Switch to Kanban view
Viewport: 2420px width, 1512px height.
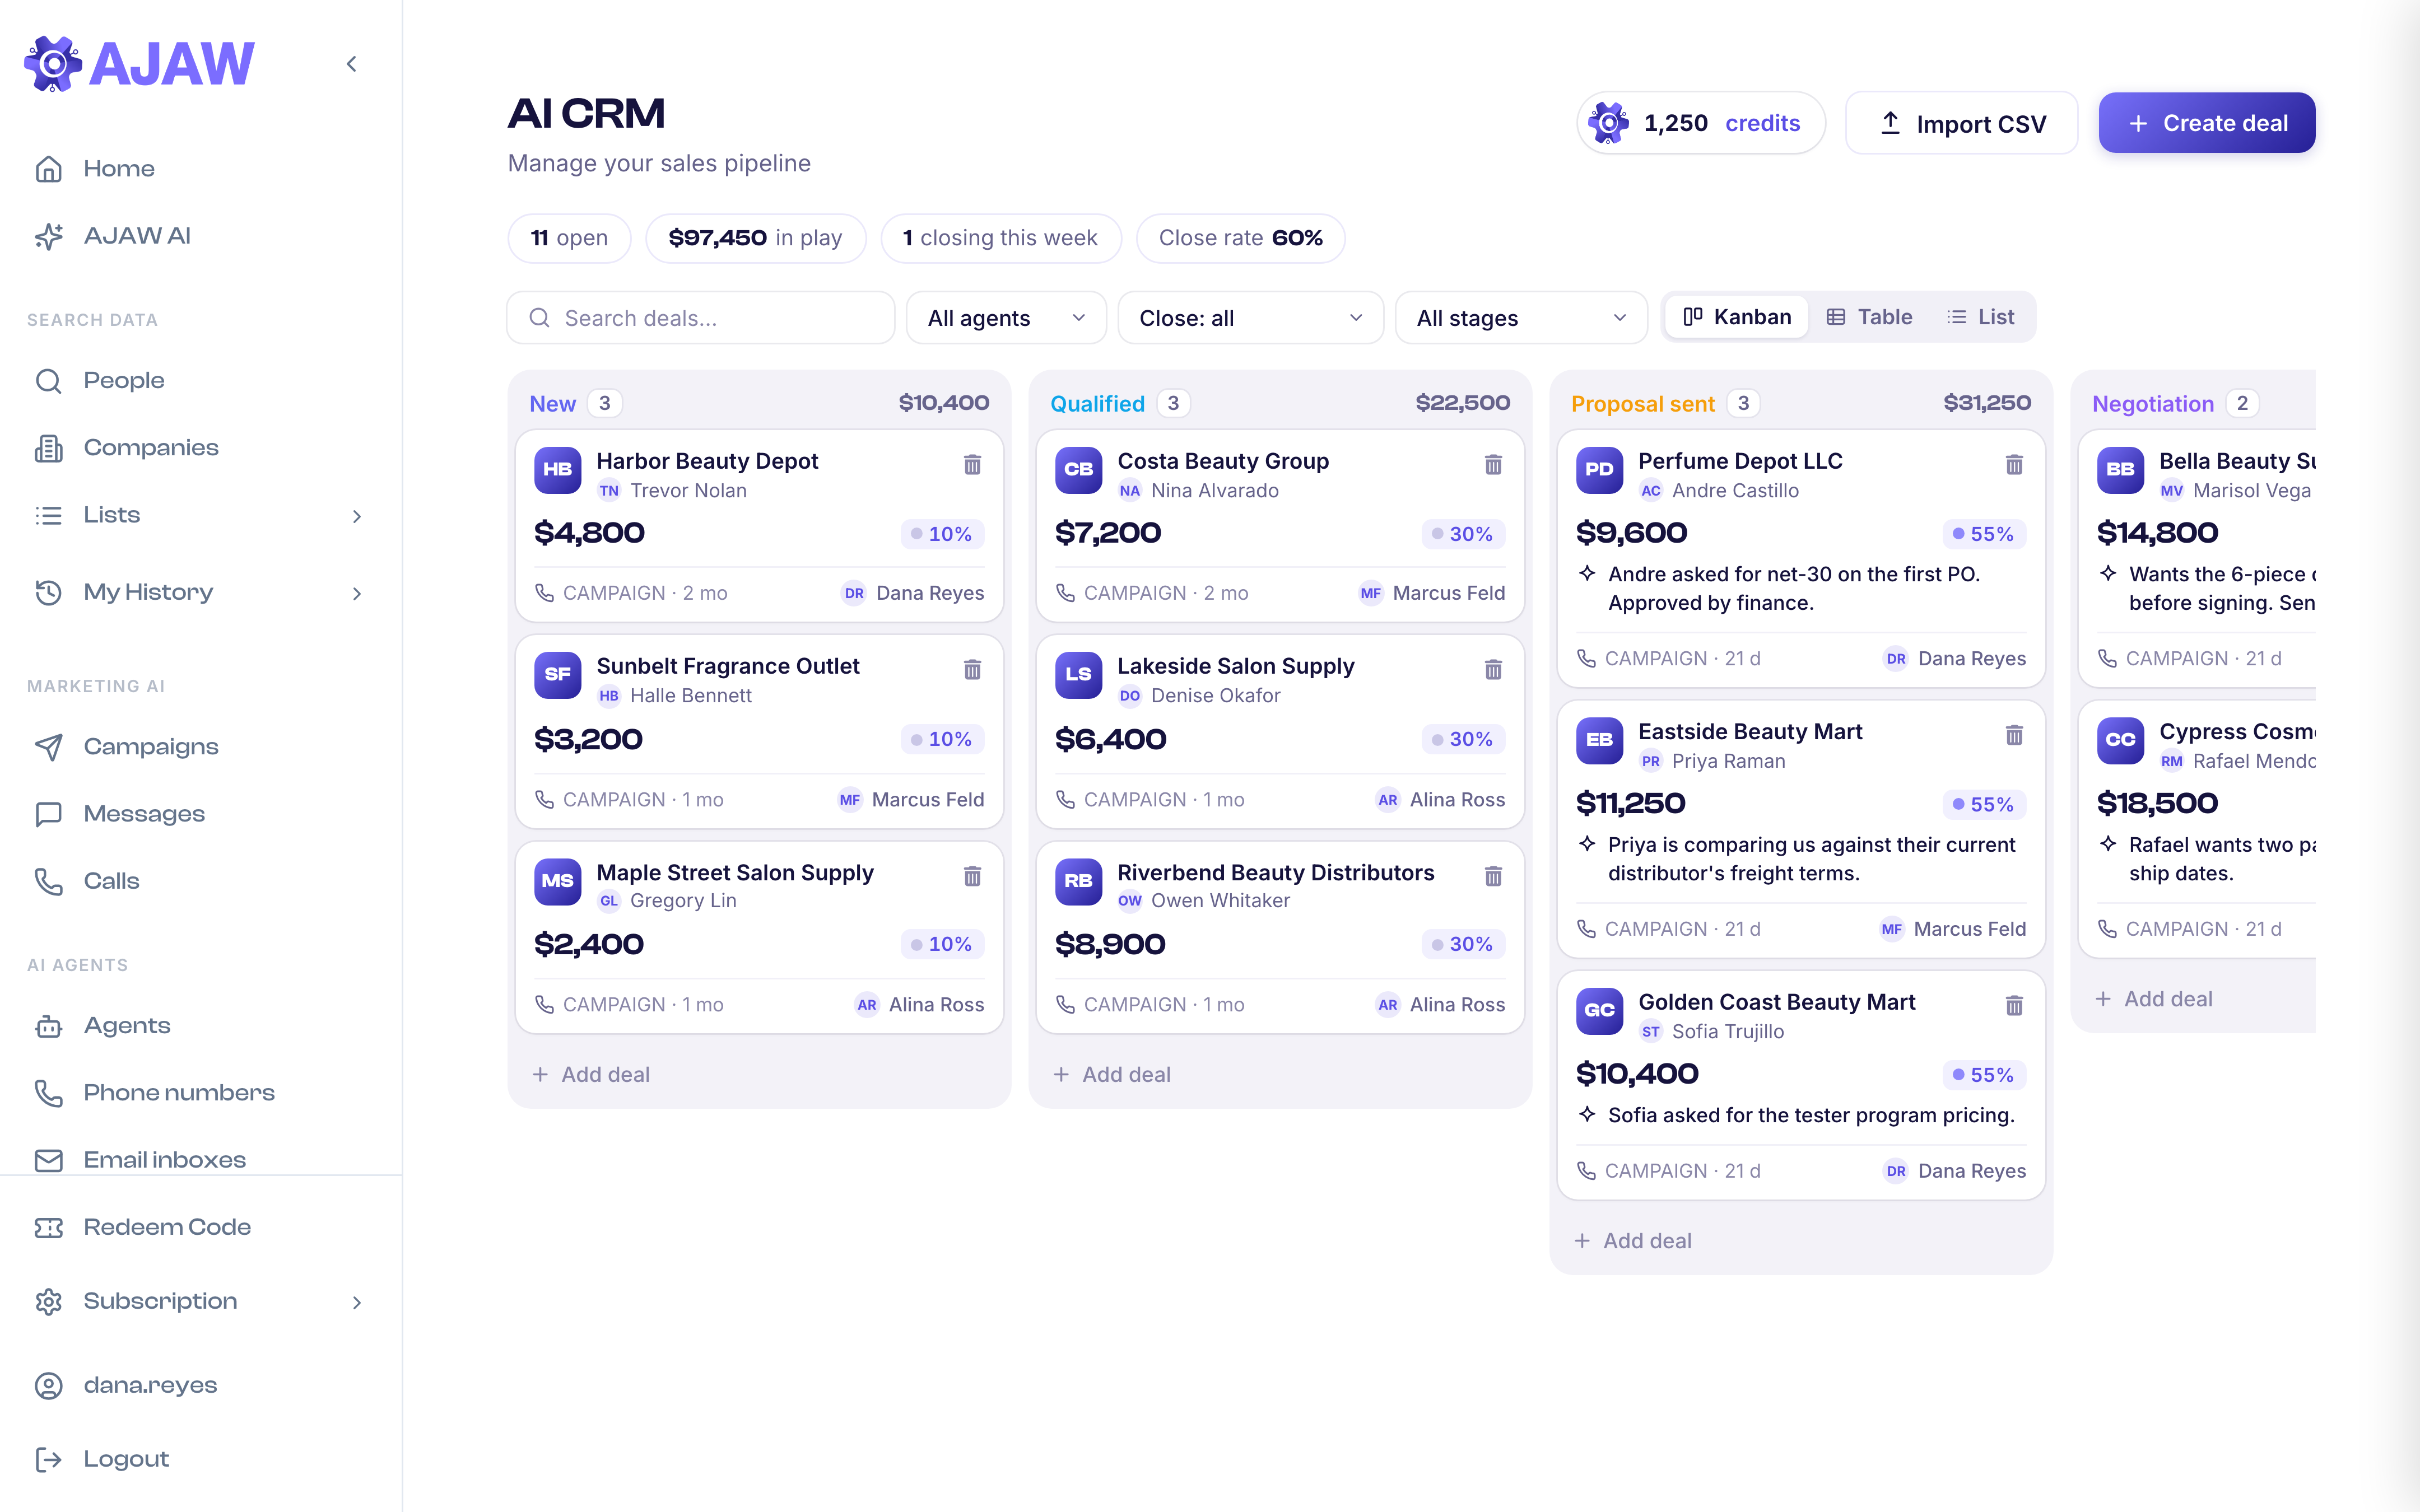pos(1737,317)
